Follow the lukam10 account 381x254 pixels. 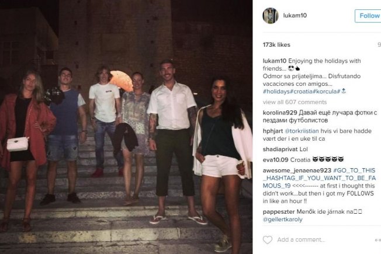click(x=368, y=16)
